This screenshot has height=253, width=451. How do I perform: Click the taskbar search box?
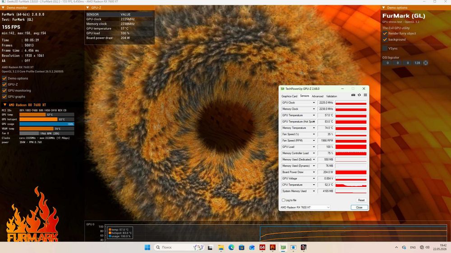click(179, 247)
